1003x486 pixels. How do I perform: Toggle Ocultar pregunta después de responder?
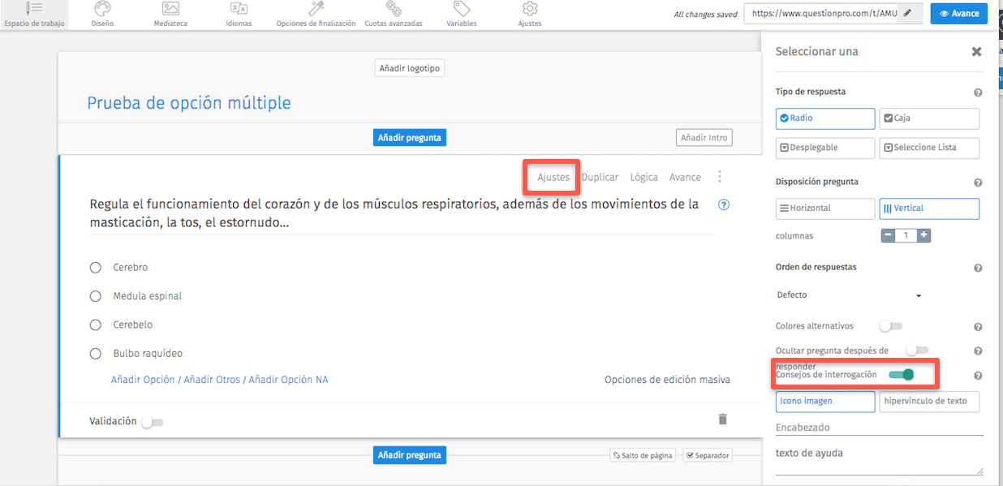[x=917, y=351]
